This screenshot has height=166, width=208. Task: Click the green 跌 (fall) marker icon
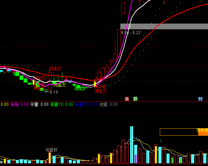coord(135,99)
